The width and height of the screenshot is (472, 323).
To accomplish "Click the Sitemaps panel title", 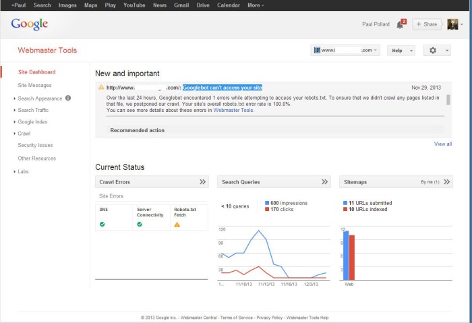I will [355, 182].
